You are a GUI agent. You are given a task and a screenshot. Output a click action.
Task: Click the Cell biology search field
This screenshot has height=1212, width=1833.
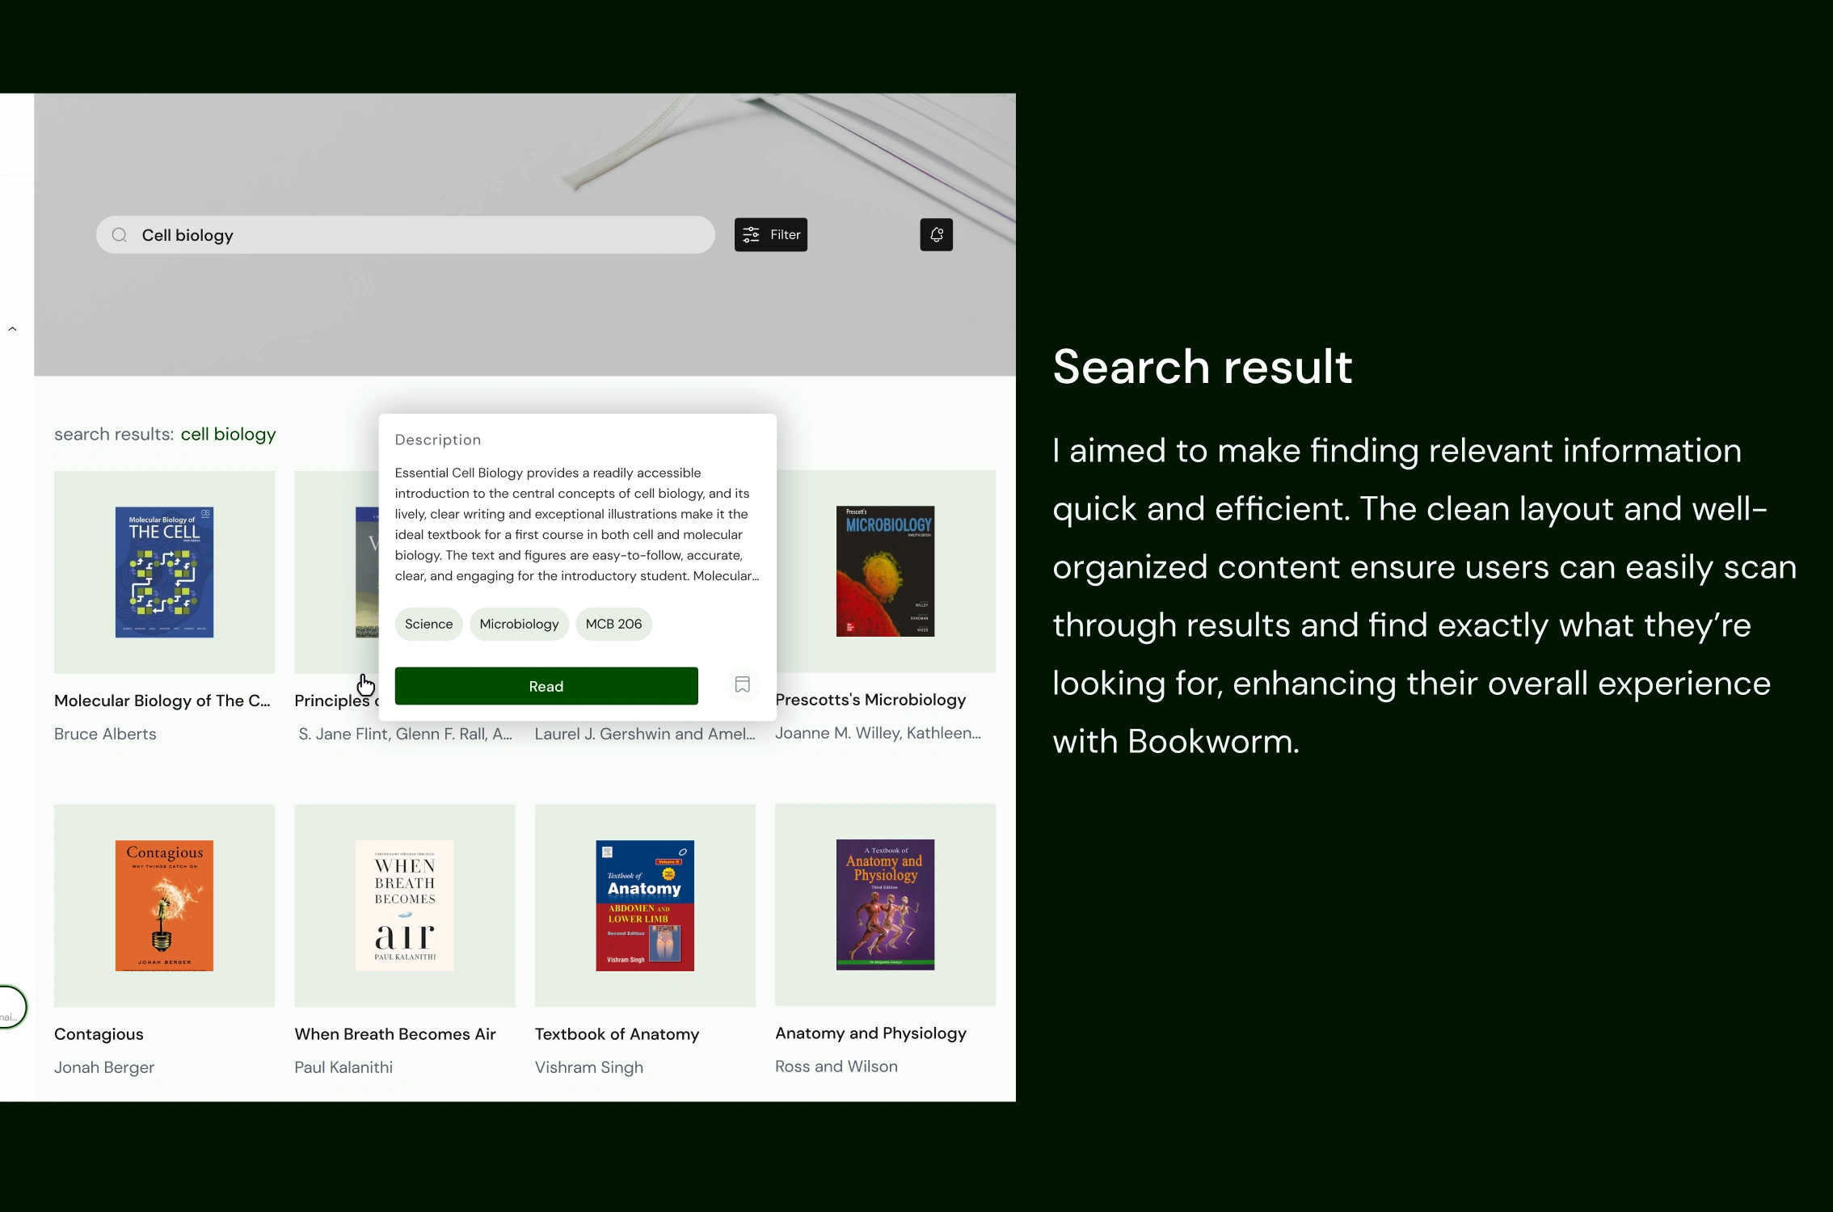click(x=404, y=235)
